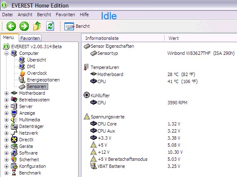Click the Benchmark hourglass icon
237x177 pixels.
(x=14, y=173)
